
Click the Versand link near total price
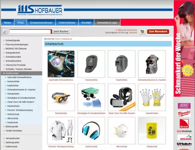[x=133, y=33]
